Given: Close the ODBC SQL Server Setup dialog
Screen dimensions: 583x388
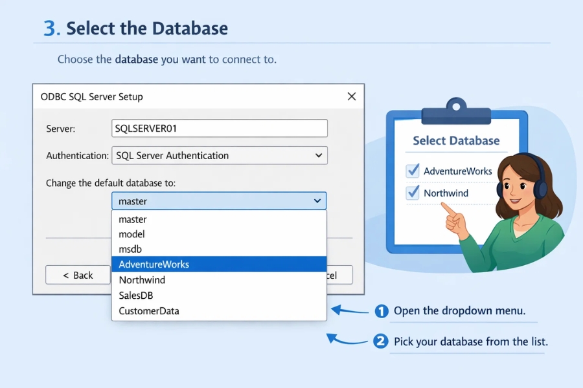Looking at the screenshot, I should point(352,96).
